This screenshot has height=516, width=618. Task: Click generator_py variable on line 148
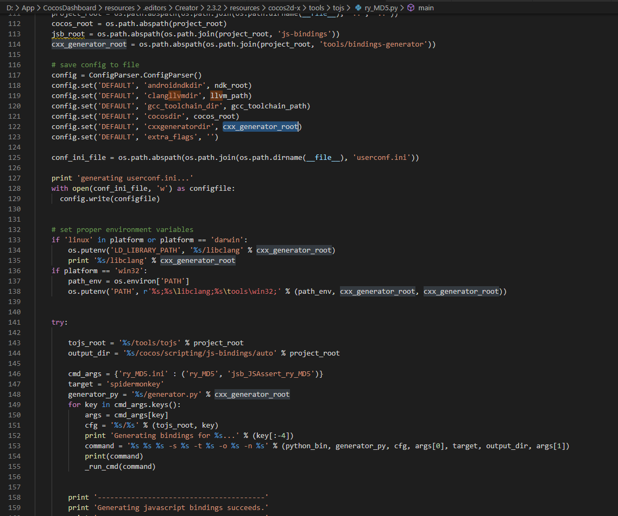click(x=93, y=395)
